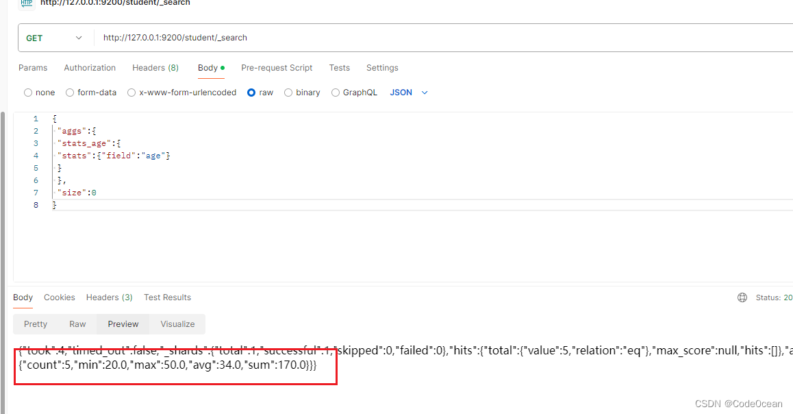Open the Tests tab
This screenshot has height=414, width=793.
click(340, 68)
